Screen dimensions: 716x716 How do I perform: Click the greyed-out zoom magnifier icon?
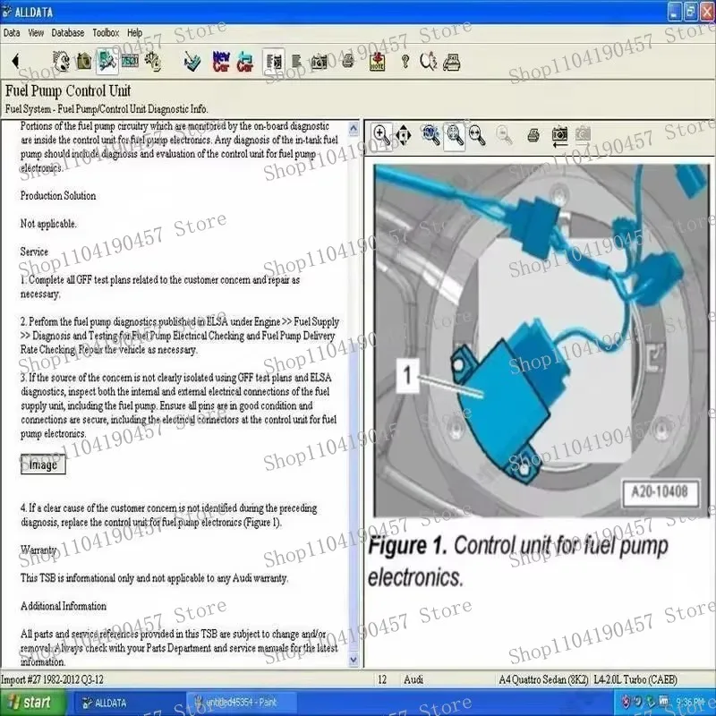504,135
